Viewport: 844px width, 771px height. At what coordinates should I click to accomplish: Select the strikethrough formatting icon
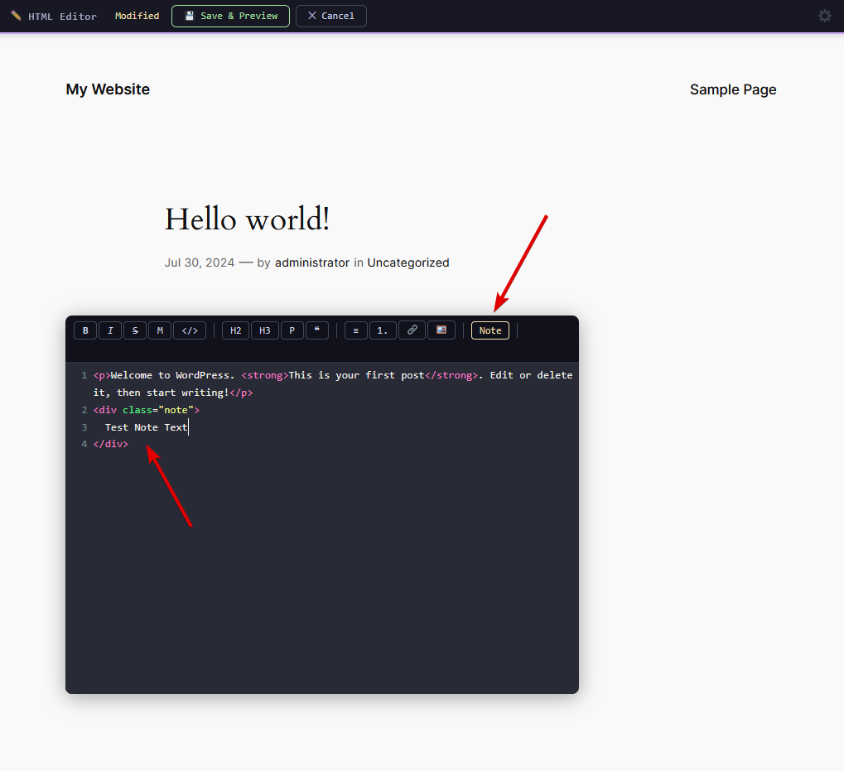pyautogui.click(x=134, y=330)
